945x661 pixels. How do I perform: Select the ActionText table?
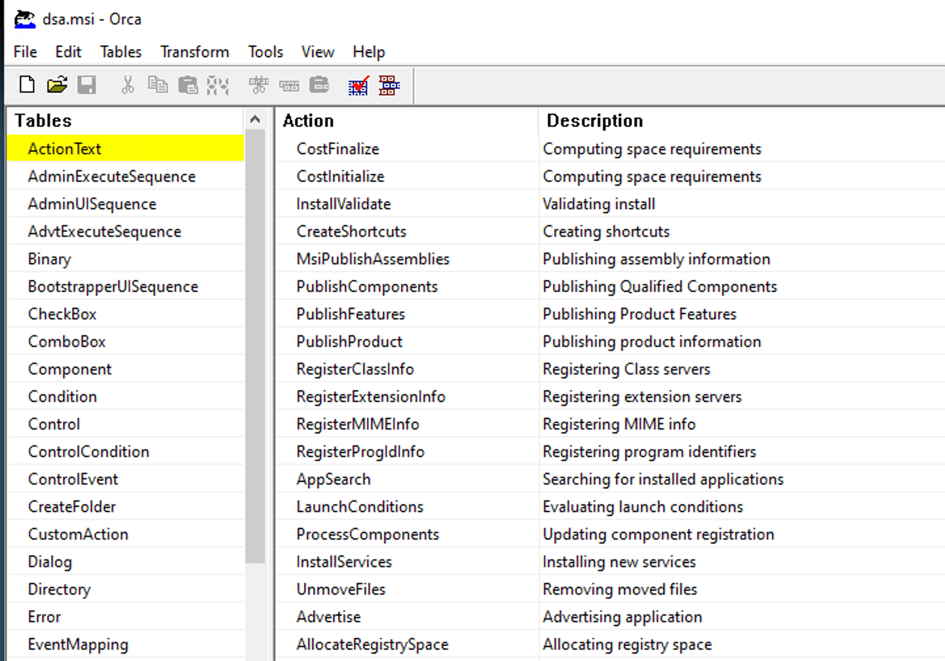pos(126,149)
